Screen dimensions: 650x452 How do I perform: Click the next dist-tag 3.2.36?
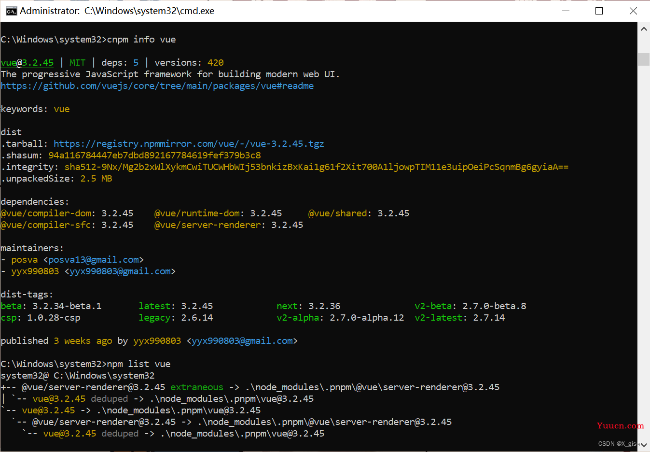[308, 306]
